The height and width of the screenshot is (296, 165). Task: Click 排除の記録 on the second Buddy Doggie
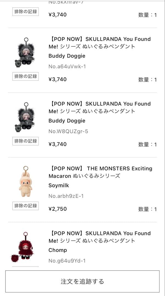pos(25,141)
